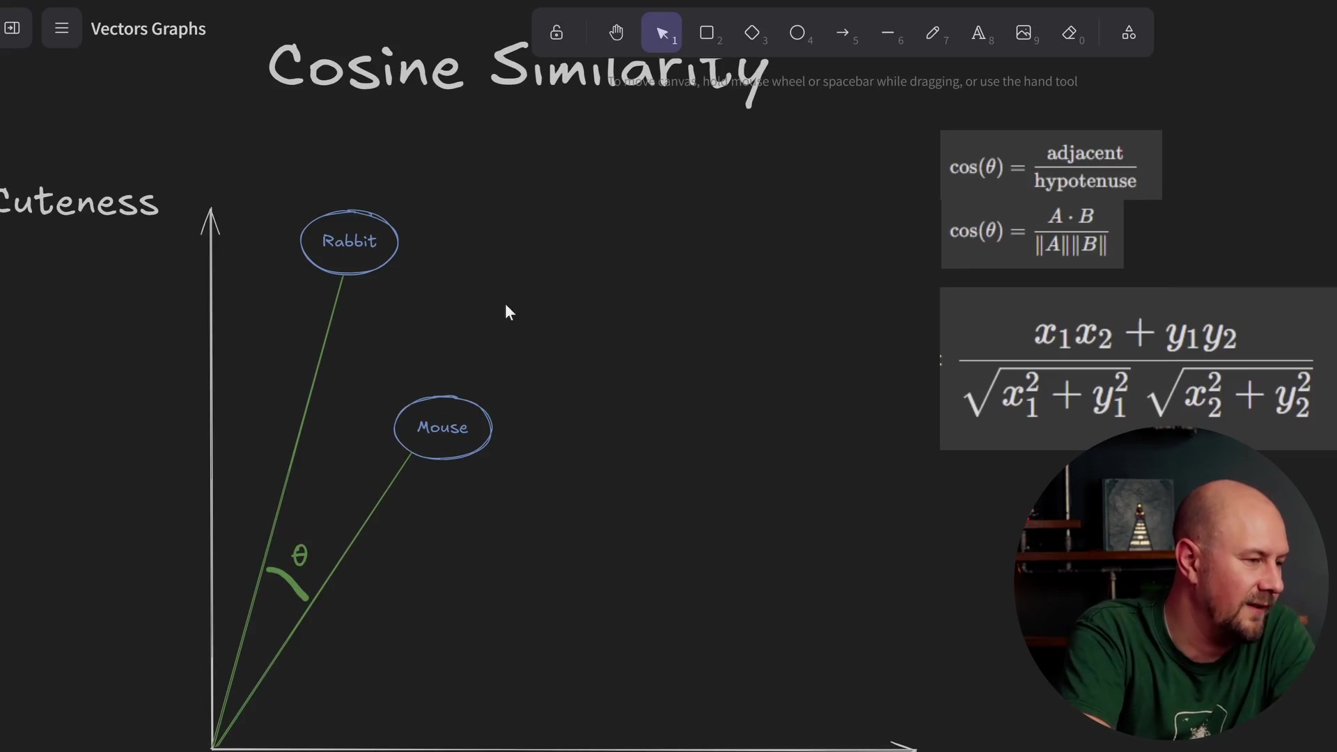The height and width of the screenshot is (752, 1337).
Task: Activate the Selection pointer tool
Action: point(662,33)
